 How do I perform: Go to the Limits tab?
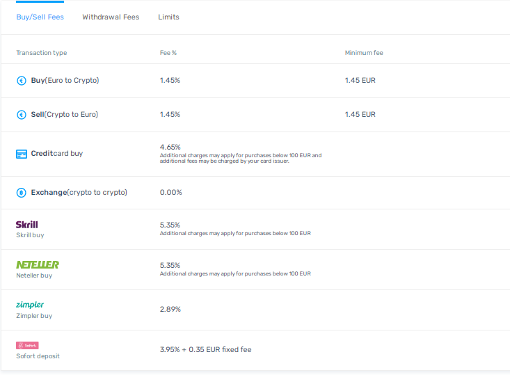point(168,17)
